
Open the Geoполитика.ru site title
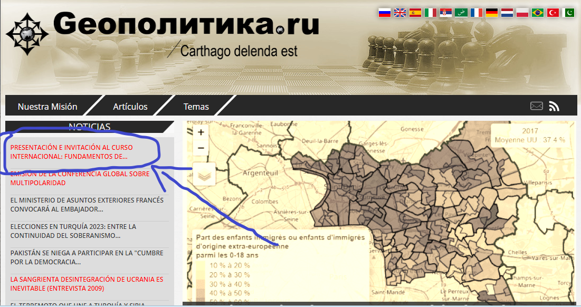186,24
